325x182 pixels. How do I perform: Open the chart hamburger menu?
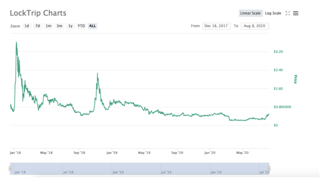point(296,13)
